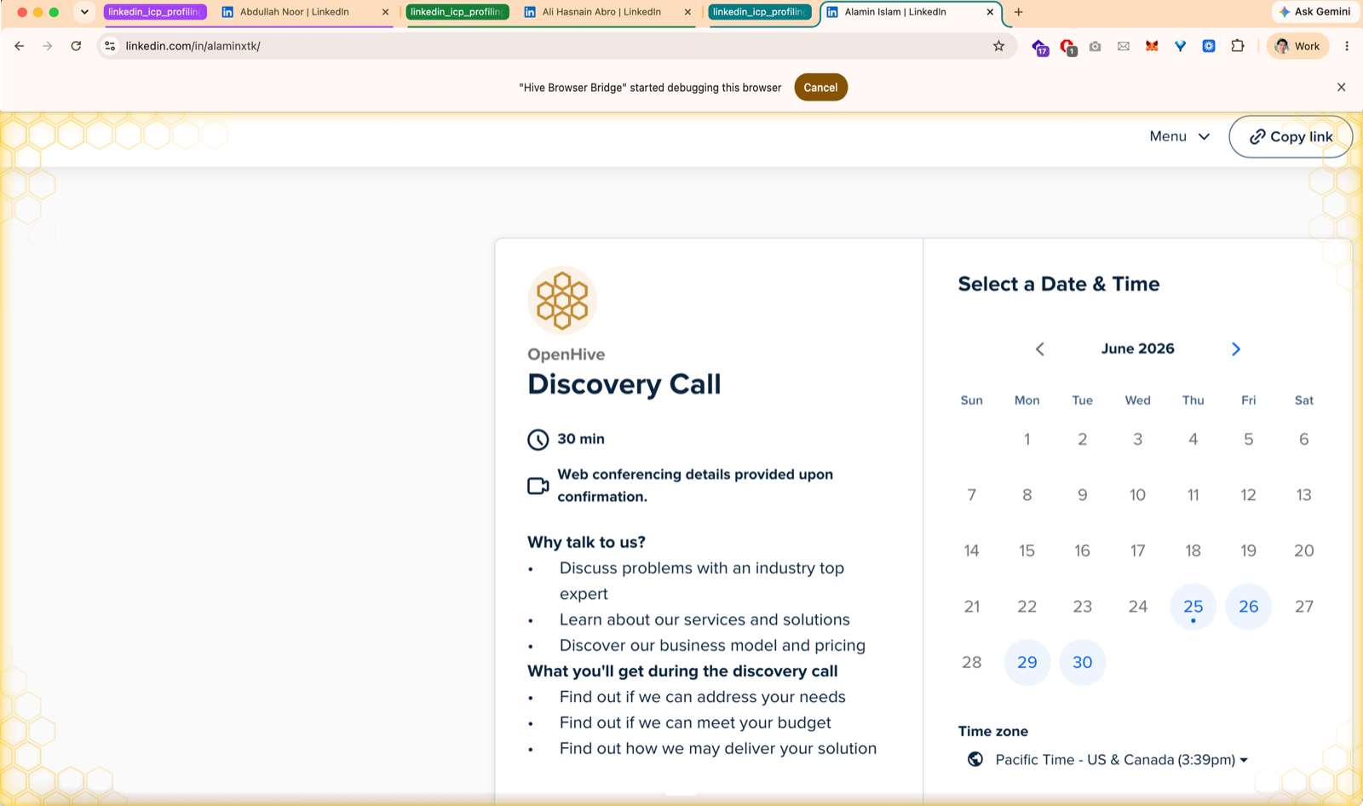Click the 'OpenHive' organizer name
This screenshot has width=1363, height=806.
566,354
